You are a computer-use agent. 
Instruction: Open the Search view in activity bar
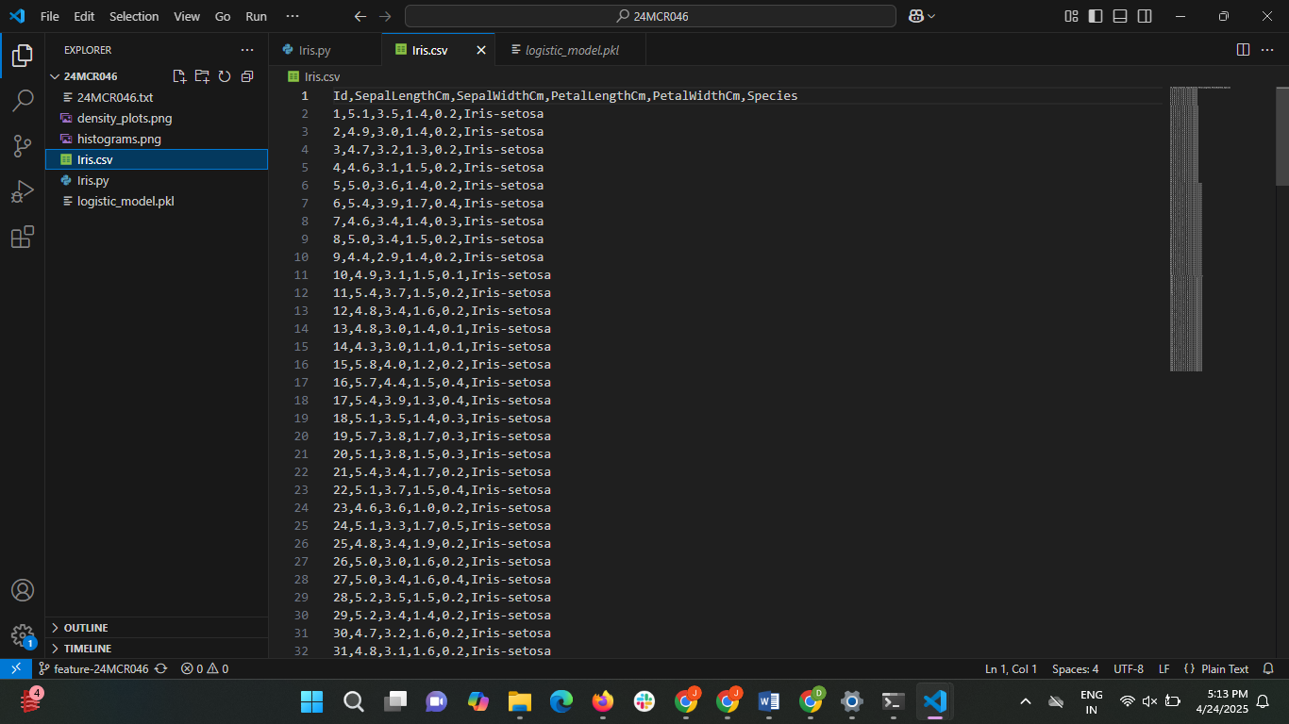pyautogui.click(x=23, y=101)
